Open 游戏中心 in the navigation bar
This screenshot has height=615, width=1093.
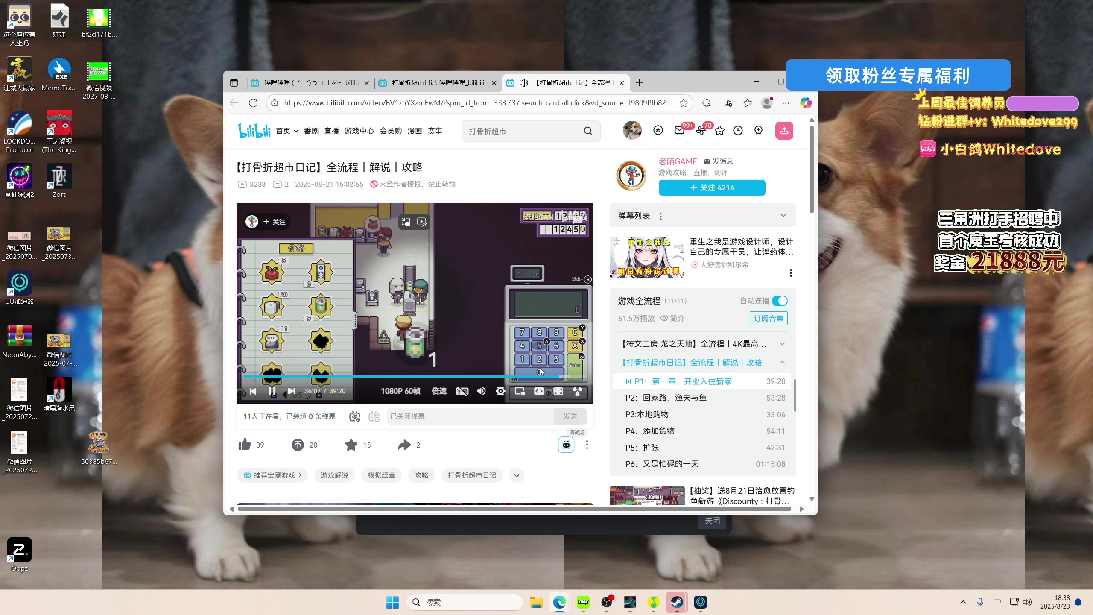[x=359, y=131]
